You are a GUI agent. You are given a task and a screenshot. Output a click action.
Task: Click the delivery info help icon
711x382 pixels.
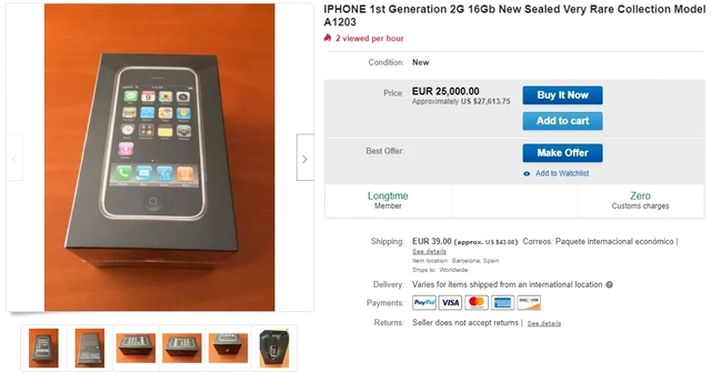pyautogui.click(x=609, y=285)
